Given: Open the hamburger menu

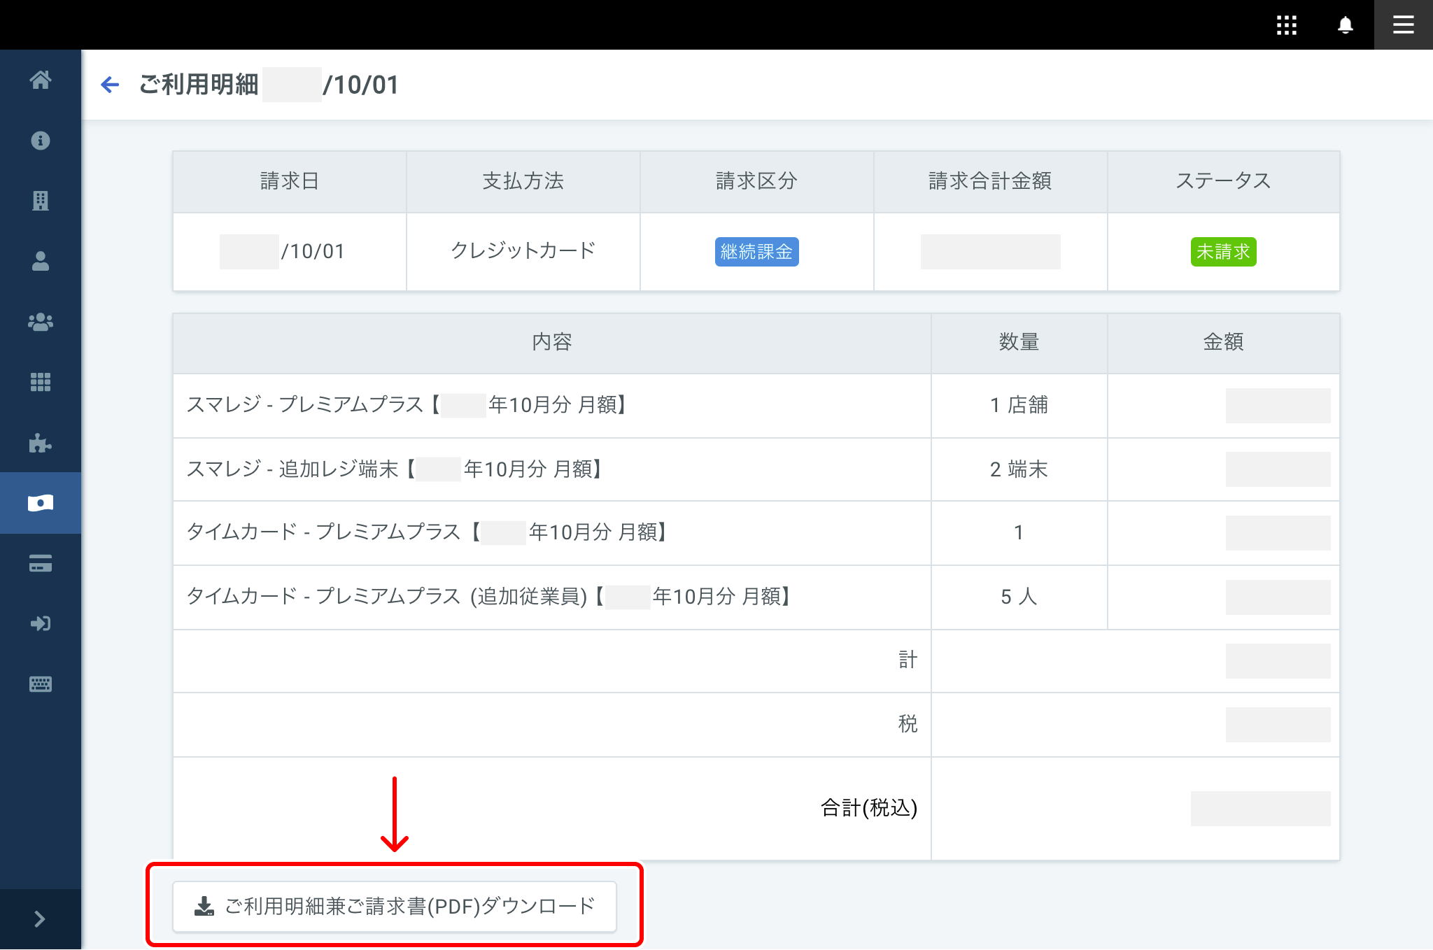Looking at the screenshot, I should [x=1403, y=25].
